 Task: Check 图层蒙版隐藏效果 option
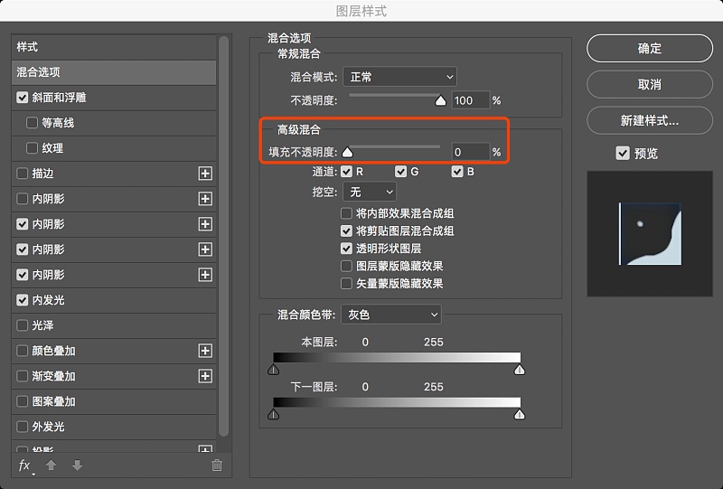[x=346, y=266]
